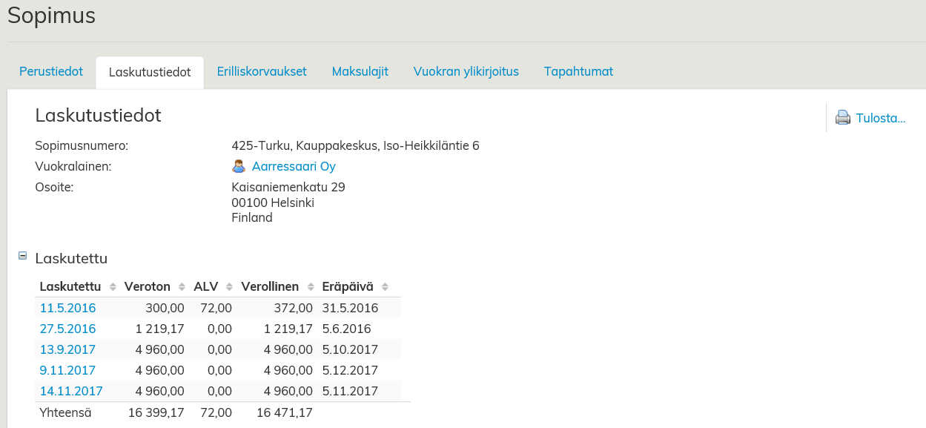The height and width of the screenshot is (428, 926).
Task: Sort by the Laskutettu column arrows
Action: [113, 287]
